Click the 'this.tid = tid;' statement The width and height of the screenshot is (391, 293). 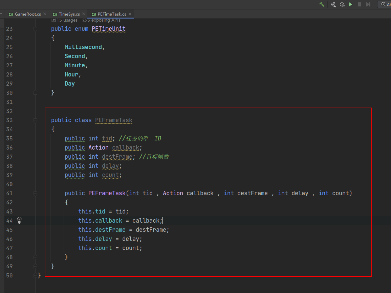click(104, 211)
